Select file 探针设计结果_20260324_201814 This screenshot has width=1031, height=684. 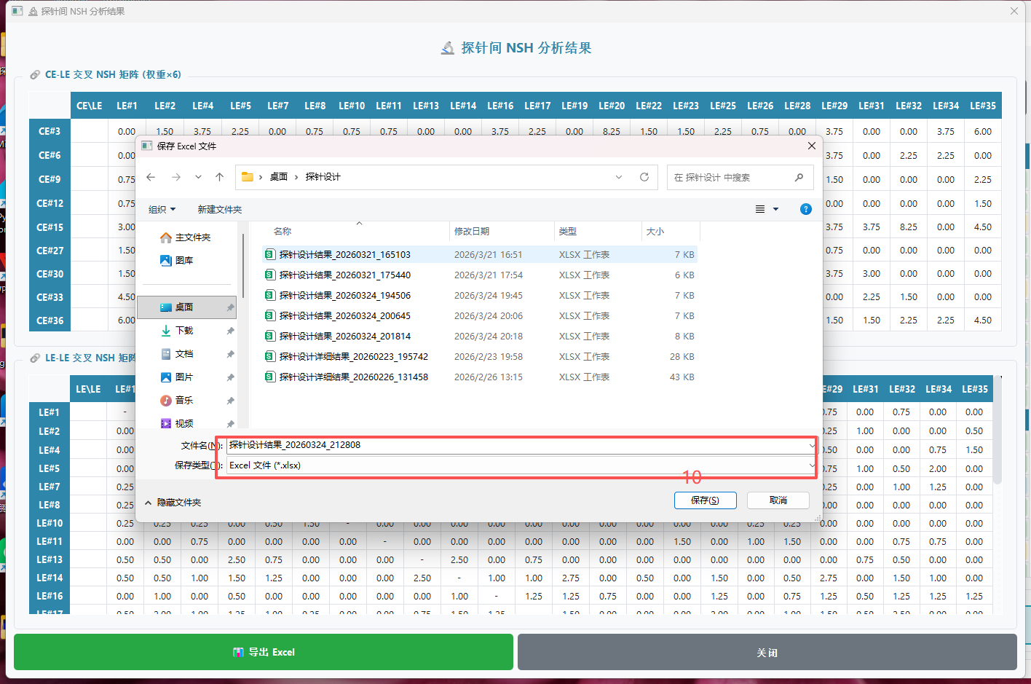pyautogui.click(x=345, y=337)
